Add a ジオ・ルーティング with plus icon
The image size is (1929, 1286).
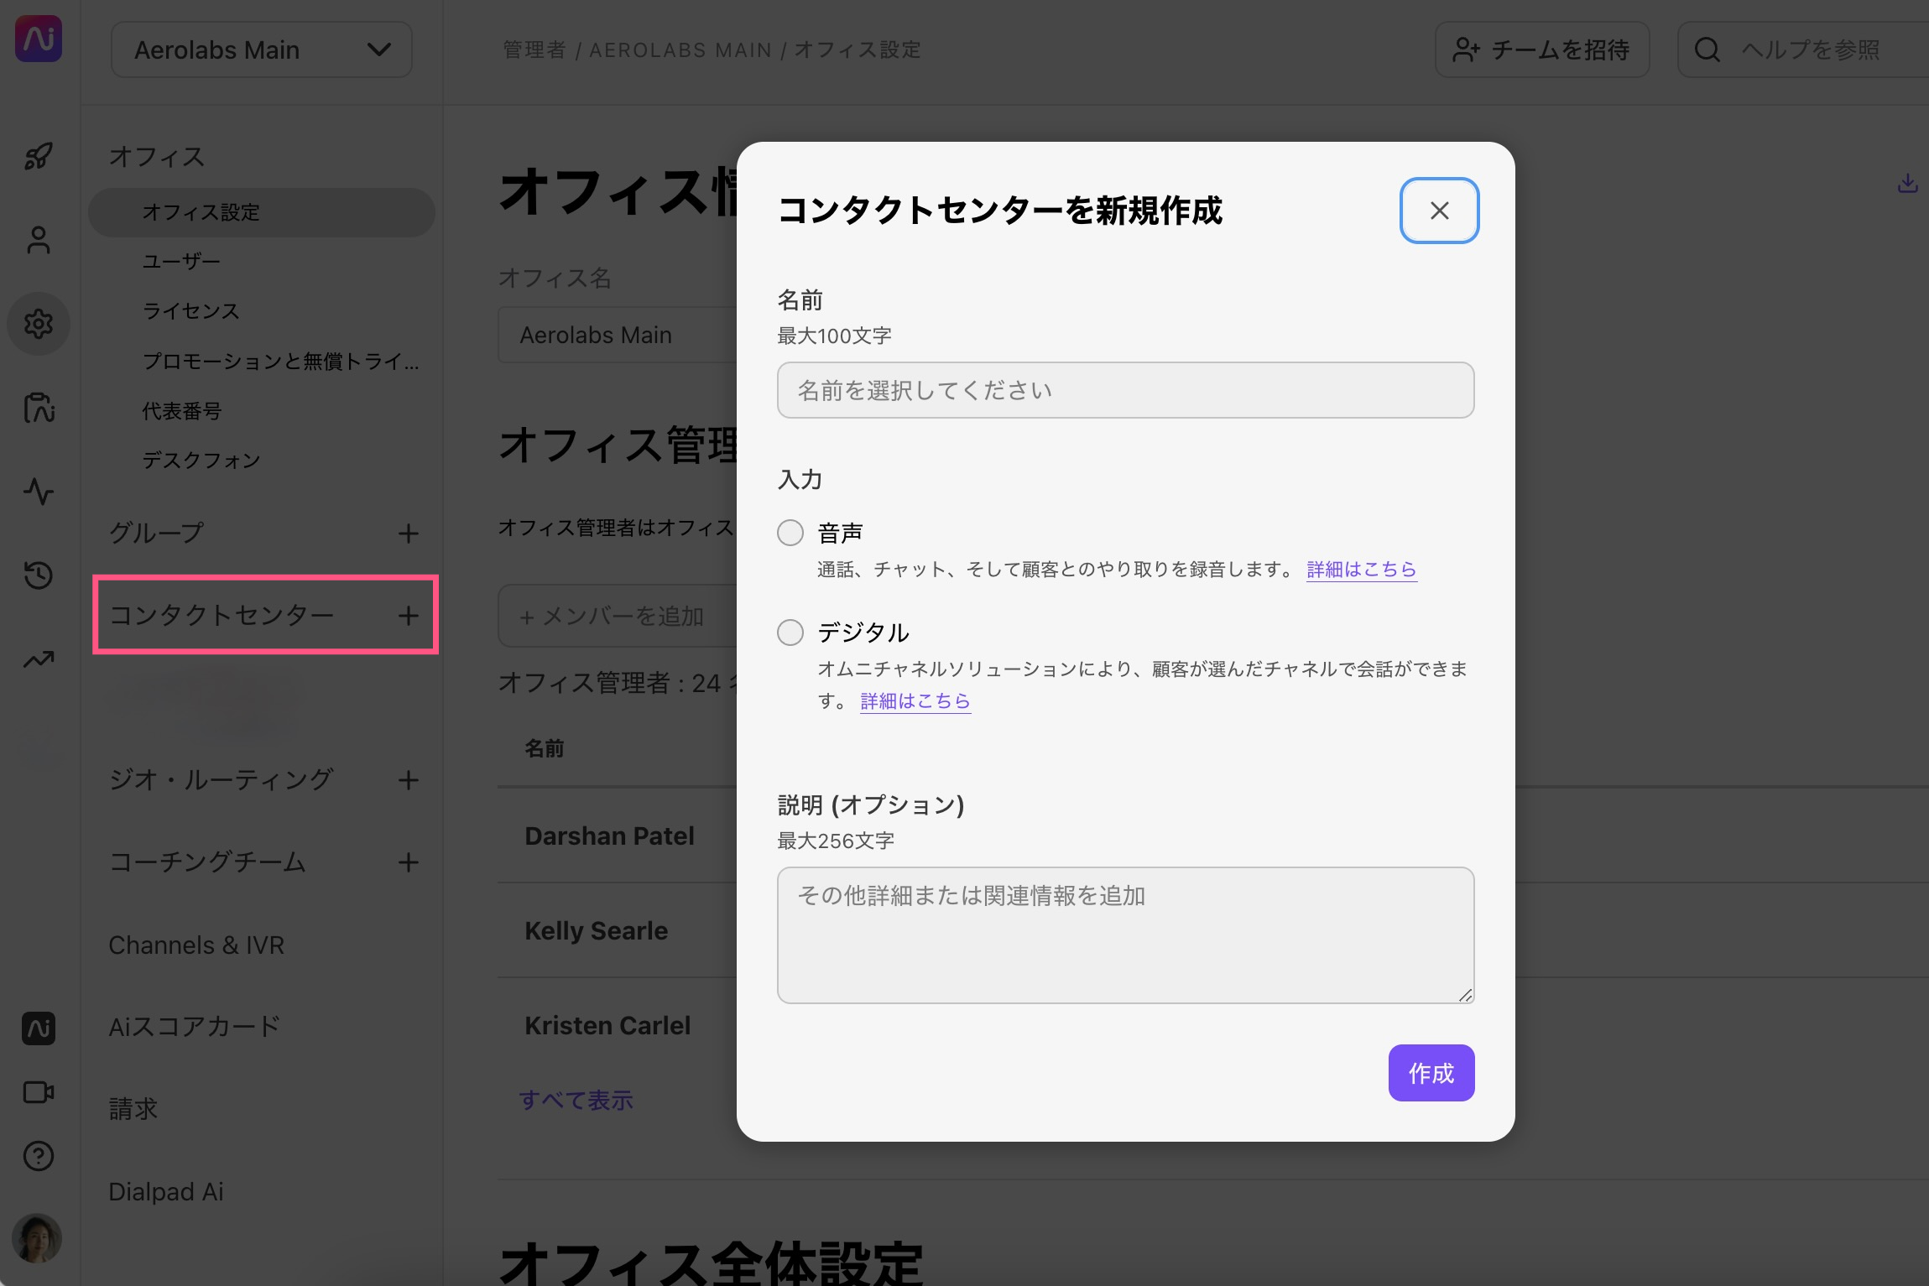tap(409, 780)
